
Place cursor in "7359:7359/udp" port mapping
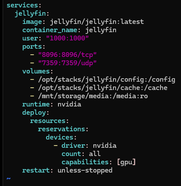[x=68, y=63]
